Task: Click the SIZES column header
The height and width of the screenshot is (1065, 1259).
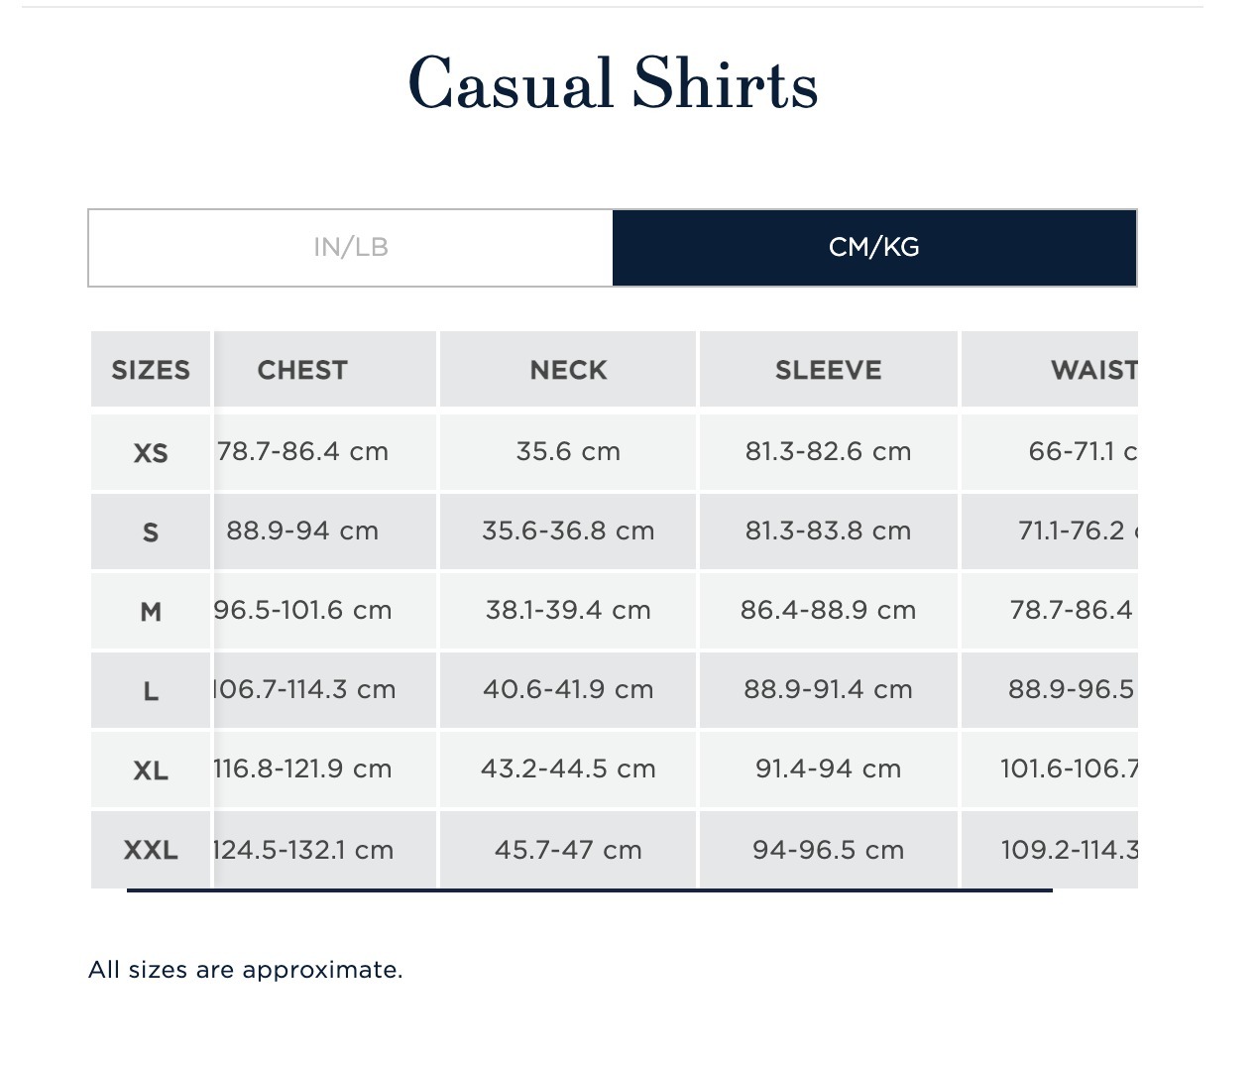Action: tap(151, 370)
